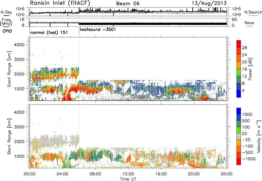
Task: Click the '04:00' time axis label
Action: click(62, 174)
